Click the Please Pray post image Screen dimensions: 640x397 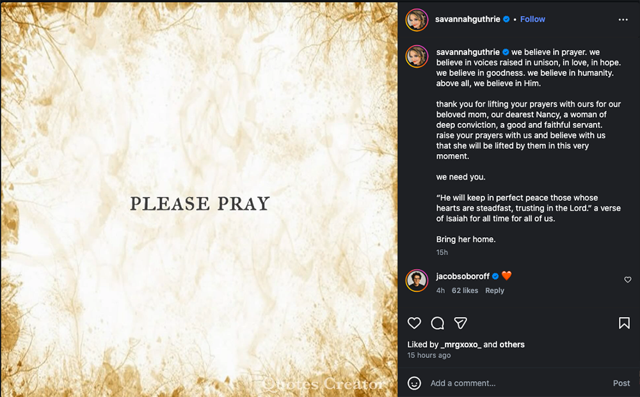click(x=199, y=198)
